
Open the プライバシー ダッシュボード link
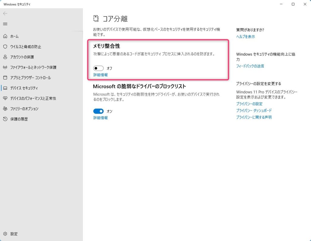click(254, 111)
